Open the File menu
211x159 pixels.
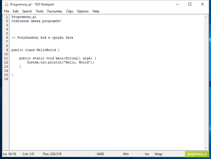pyautogui.click(x=7, y=11)
